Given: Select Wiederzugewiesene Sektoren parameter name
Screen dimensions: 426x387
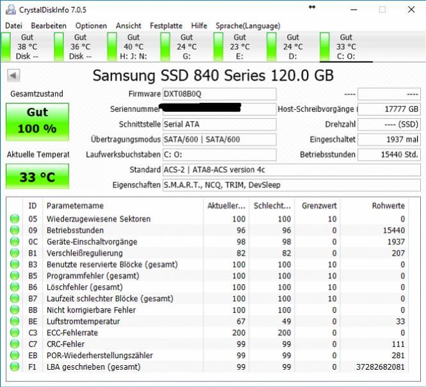Looking at the screenshot, I should [99, 219].
